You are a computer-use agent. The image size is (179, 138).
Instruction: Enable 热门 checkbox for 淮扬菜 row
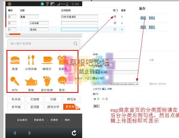coord(115,29)
